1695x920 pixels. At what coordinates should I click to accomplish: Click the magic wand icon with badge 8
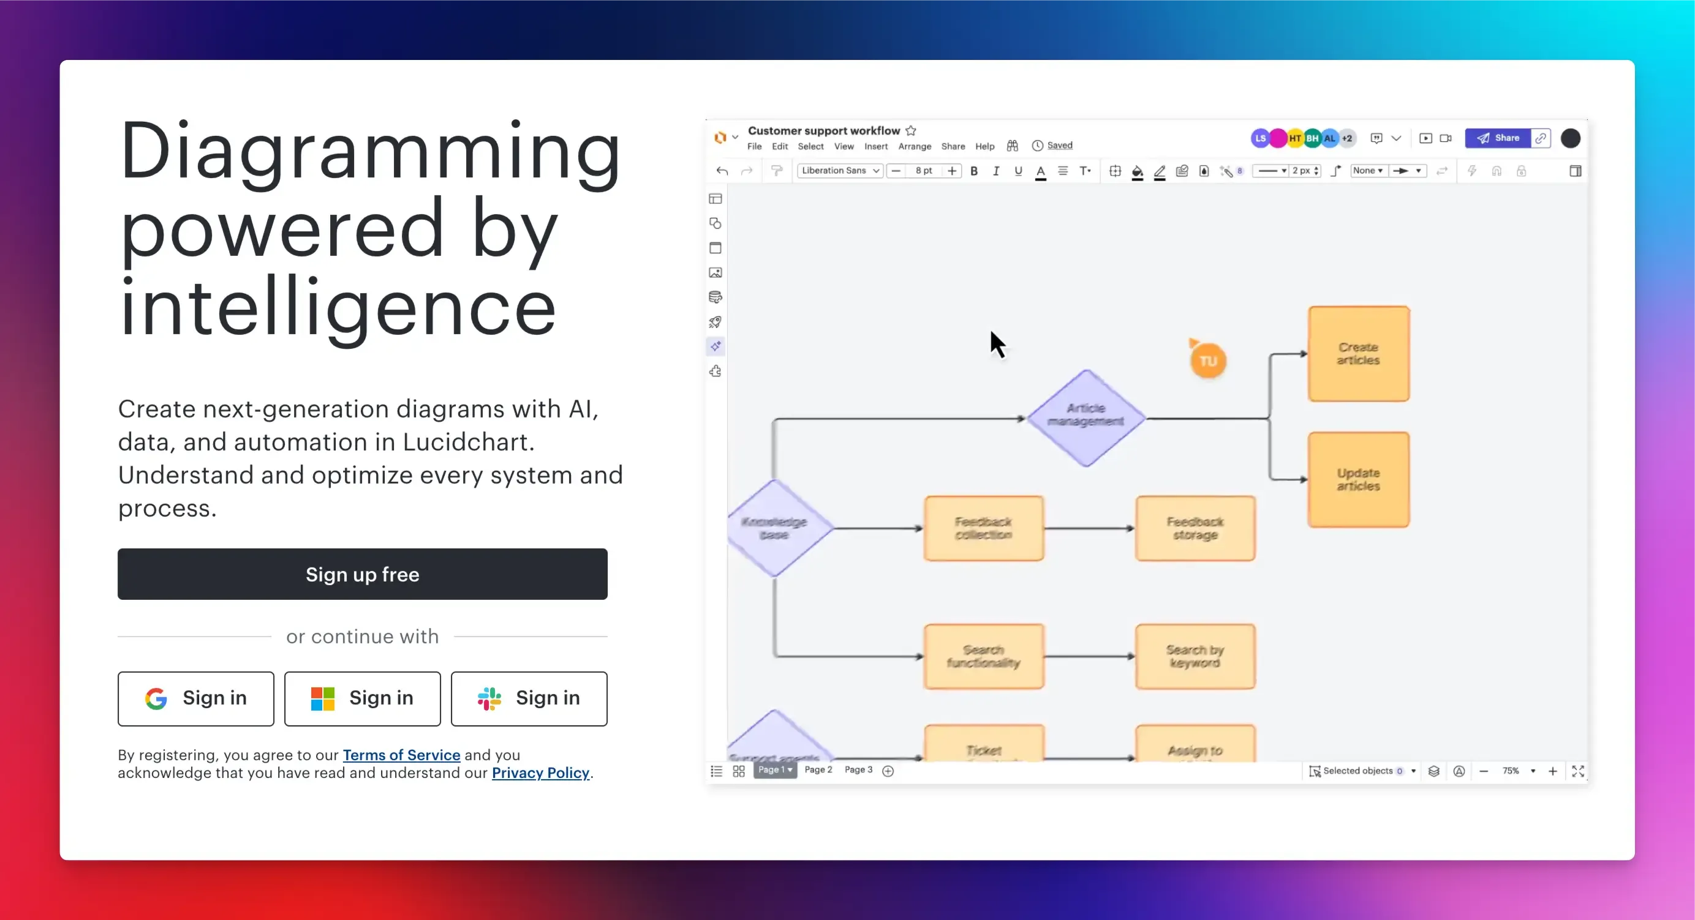click(x=1231, y=171)
